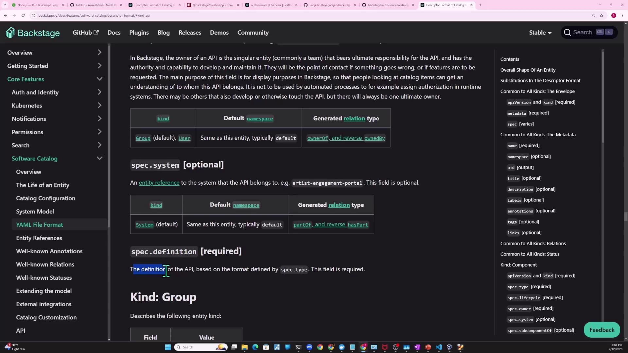
Task: Close the backstage-auth-service/catalog tab
Action: [413, 5]
